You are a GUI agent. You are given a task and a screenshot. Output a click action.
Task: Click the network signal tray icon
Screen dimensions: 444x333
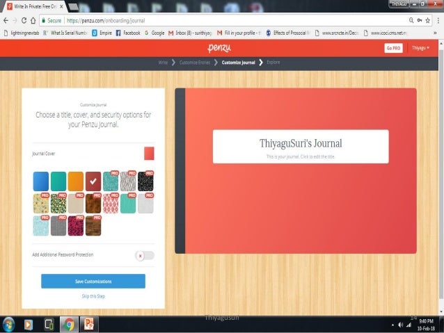[x=409, y=325]
